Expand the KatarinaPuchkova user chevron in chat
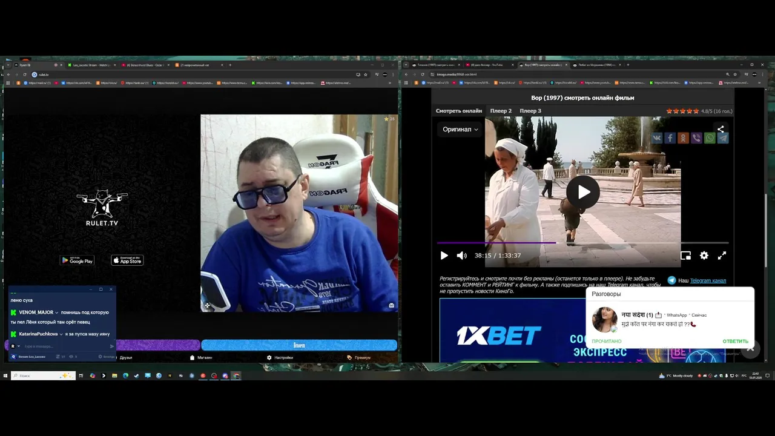 point(61,334)
